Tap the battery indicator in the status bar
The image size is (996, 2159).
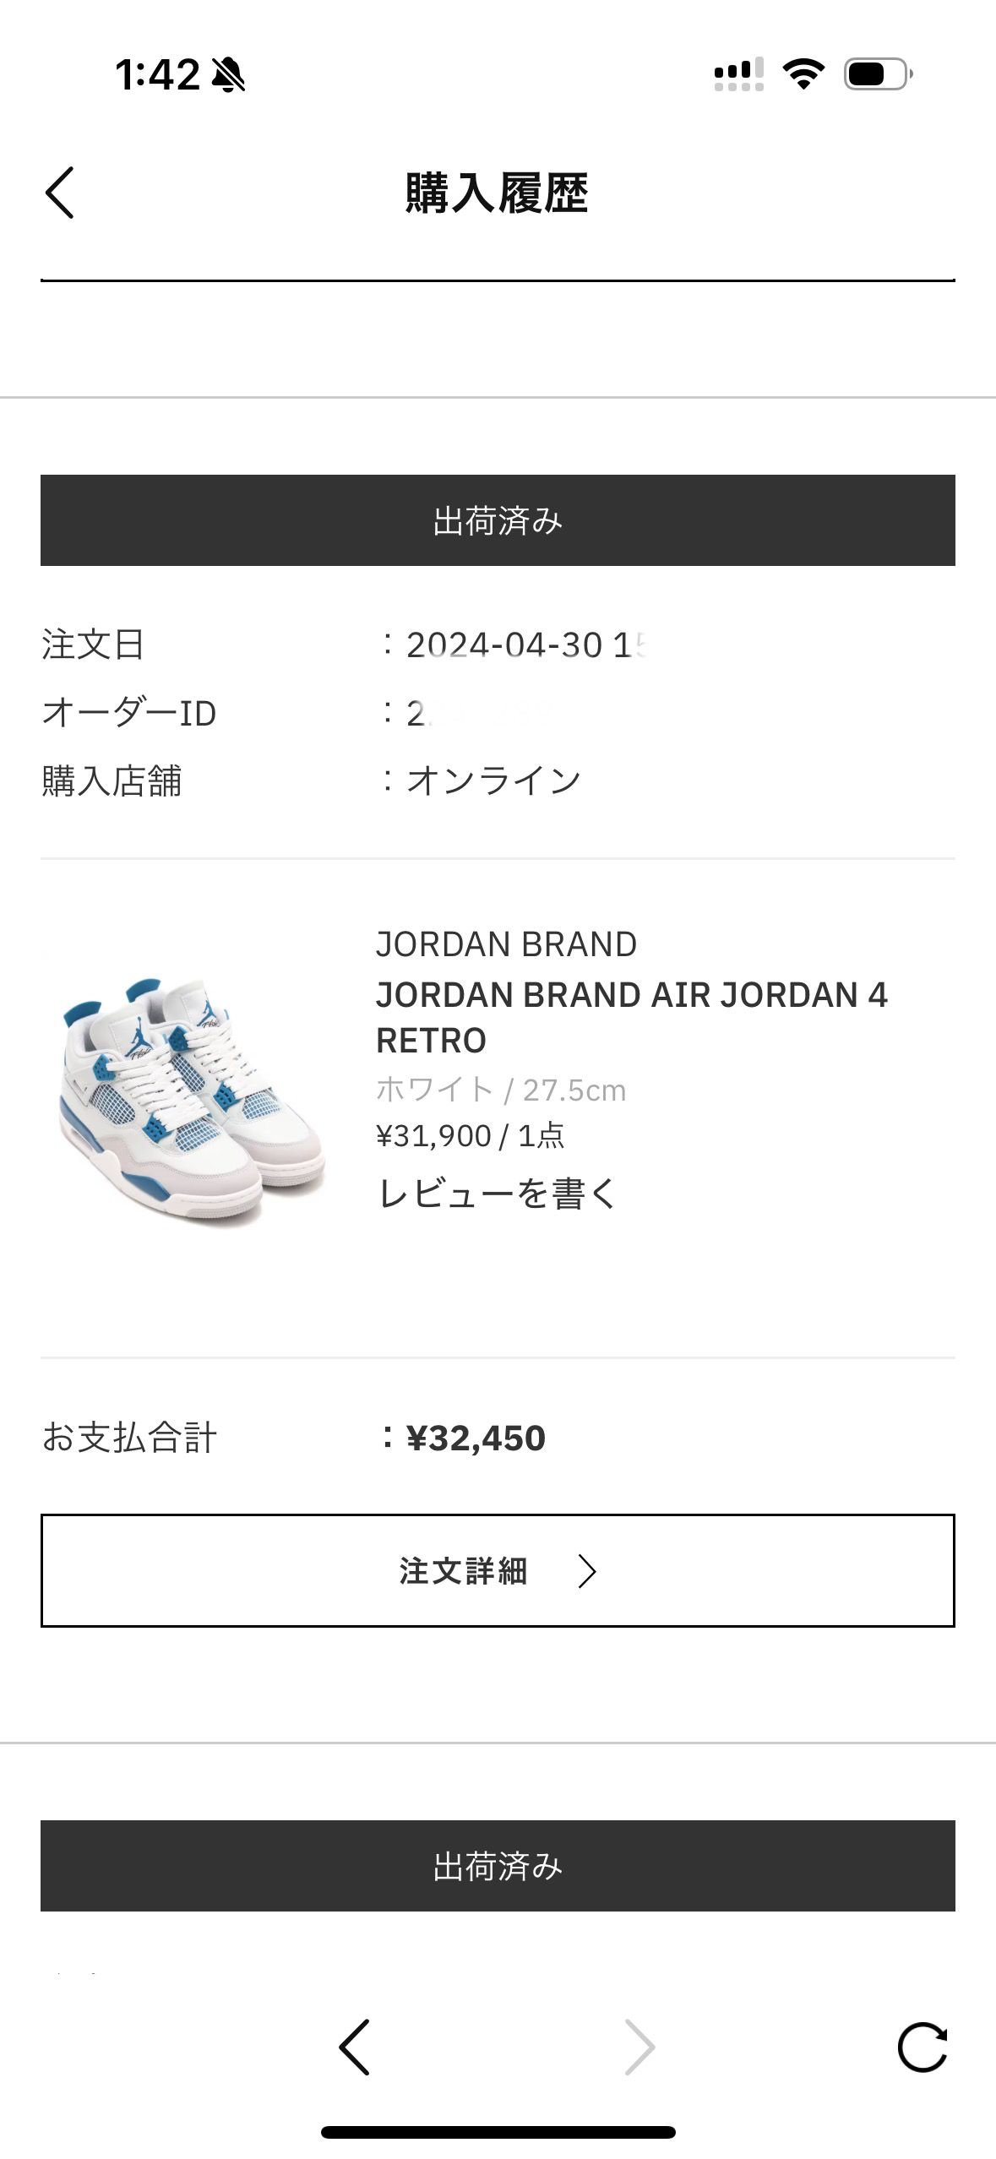(x=879, y=74)
